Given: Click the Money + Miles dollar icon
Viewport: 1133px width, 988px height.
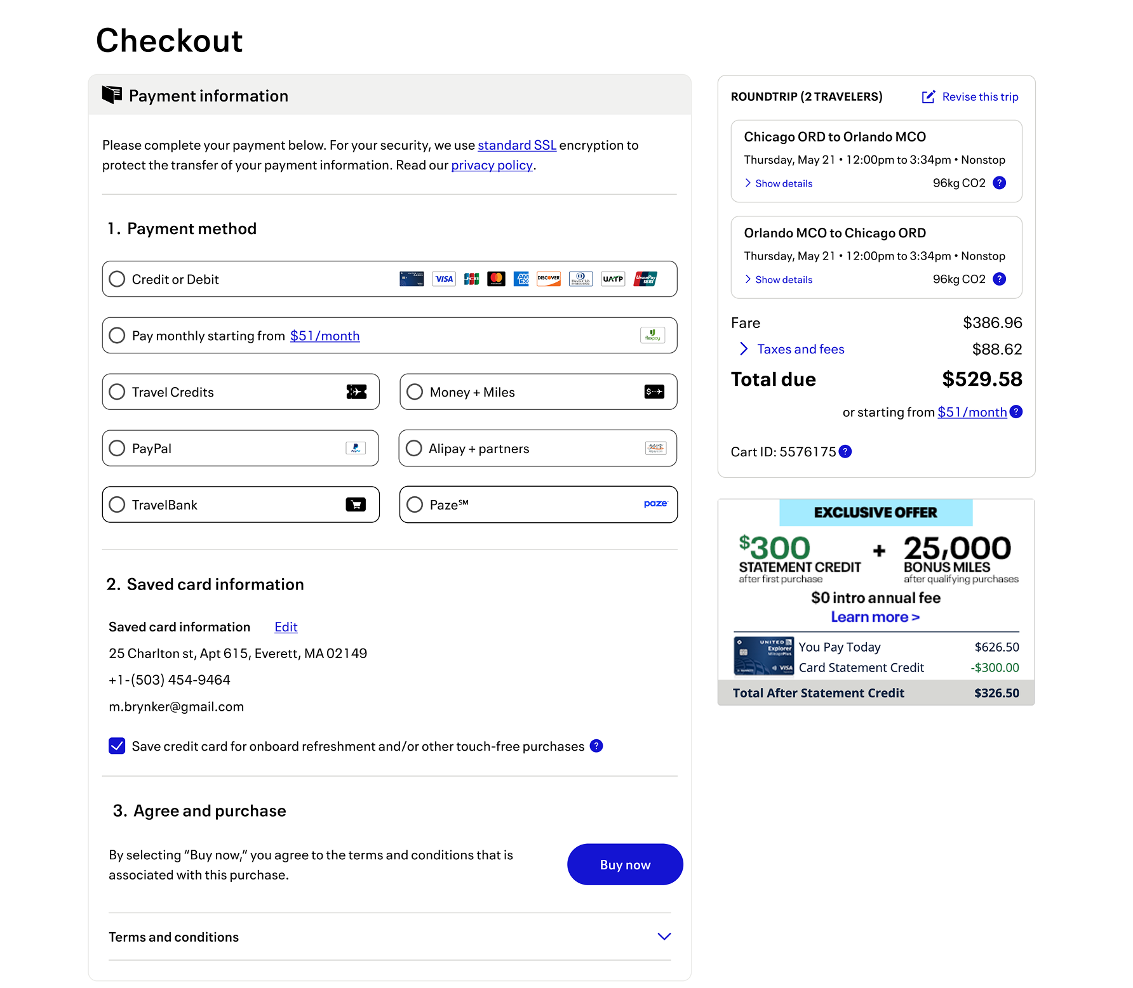Looking at the screenshot, I should pos(654,392).
